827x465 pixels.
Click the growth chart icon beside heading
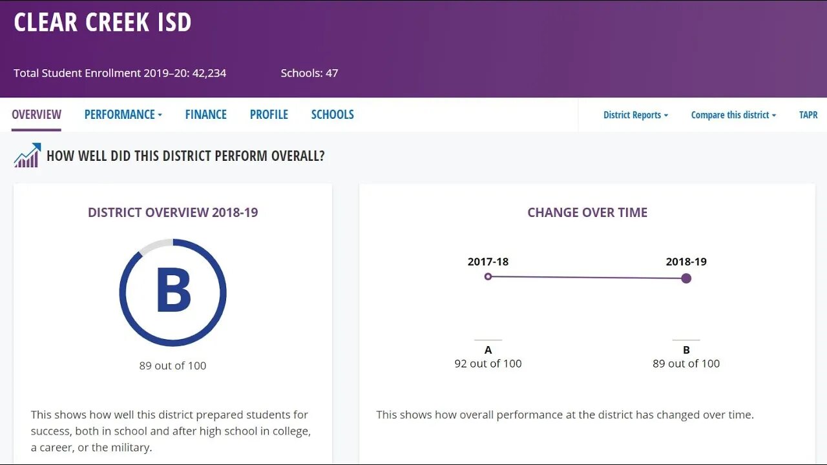[27, 155]
